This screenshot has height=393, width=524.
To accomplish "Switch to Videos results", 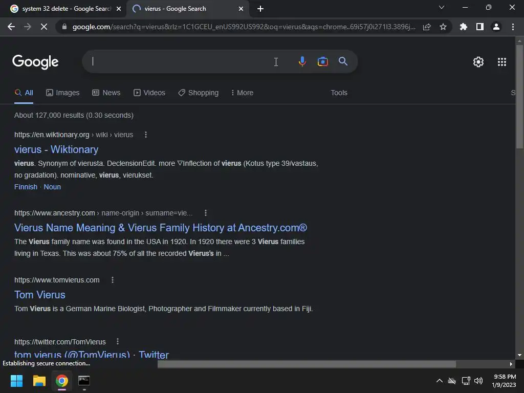I will (149, 93).
